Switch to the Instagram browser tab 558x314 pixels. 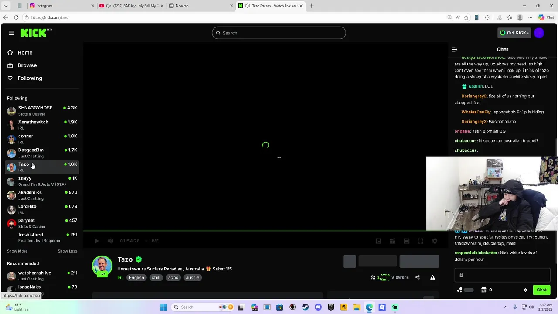coord(62,6)
